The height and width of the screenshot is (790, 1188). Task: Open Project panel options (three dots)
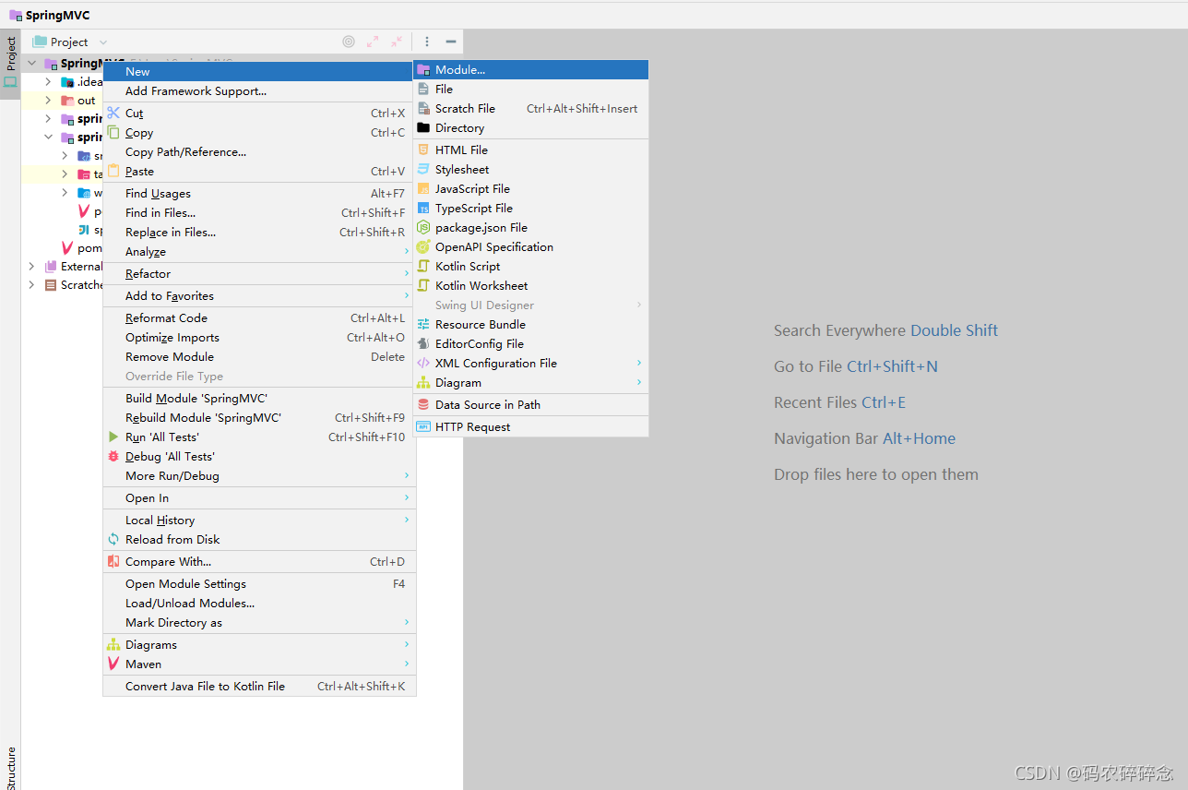(427, 42)
